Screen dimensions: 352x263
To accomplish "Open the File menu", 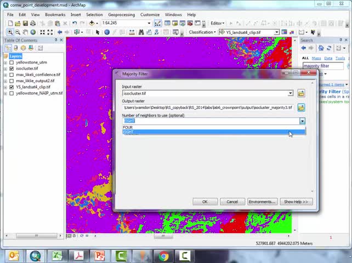I will 10,15.
